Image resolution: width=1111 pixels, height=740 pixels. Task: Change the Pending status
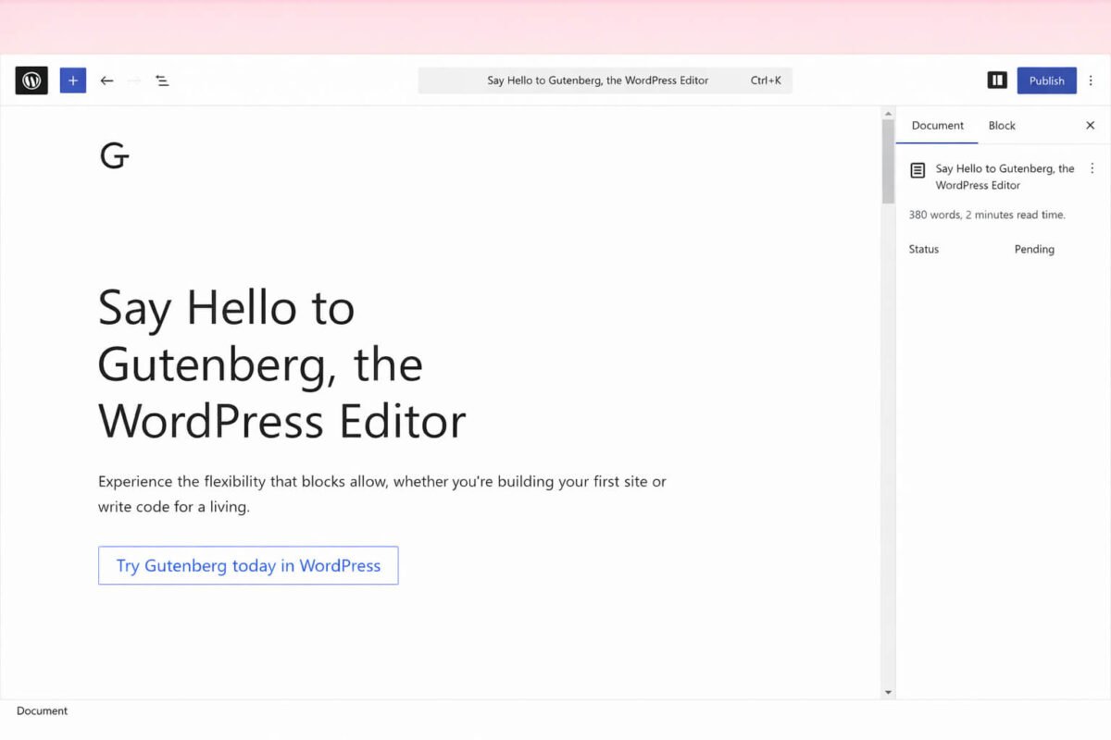tap(1034, 249)
